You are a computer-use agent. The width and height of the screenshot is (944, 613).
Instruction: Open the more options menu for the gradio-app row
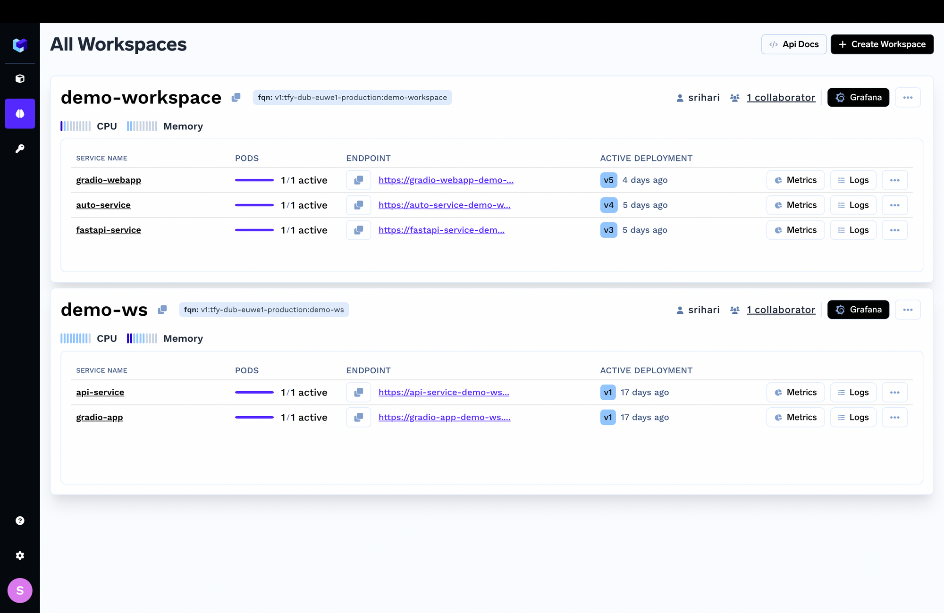(x=894, y=418)
